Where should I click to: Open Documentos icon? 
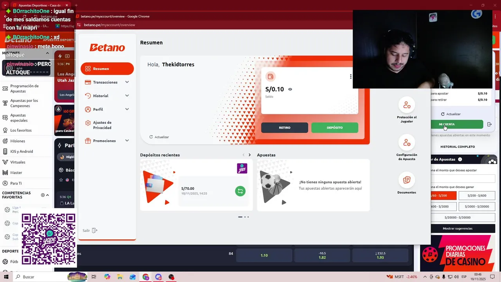[x=407, y=180]
